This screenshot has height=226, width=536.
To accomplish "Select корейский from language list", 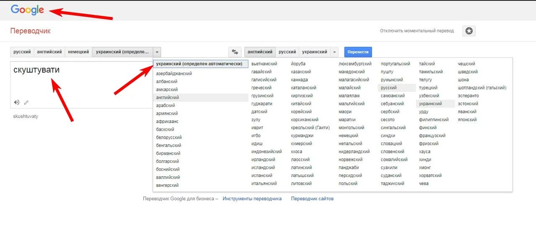I will pyautogui.click(x=301, y=112).
